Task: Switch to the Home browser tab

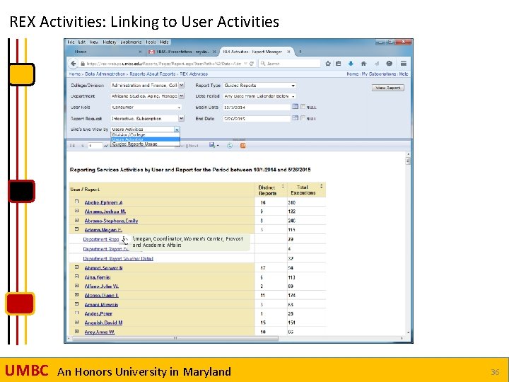Action: [104, 52]
